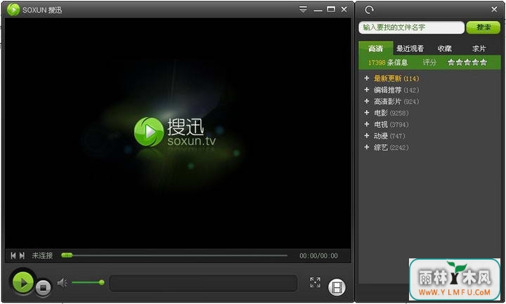The height and width of the screenshot is (304, 506).
Task: Click the green Play button
Action: 23,283
